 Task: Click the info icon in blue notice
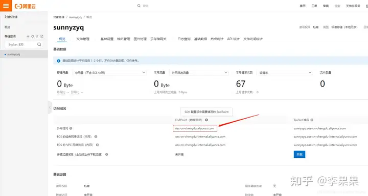(x=58, y=61)
